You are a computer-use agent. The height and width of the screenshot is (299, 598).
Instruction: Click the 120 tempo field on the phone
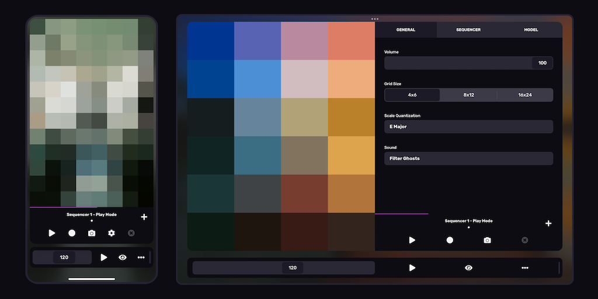tap(62, 258)
